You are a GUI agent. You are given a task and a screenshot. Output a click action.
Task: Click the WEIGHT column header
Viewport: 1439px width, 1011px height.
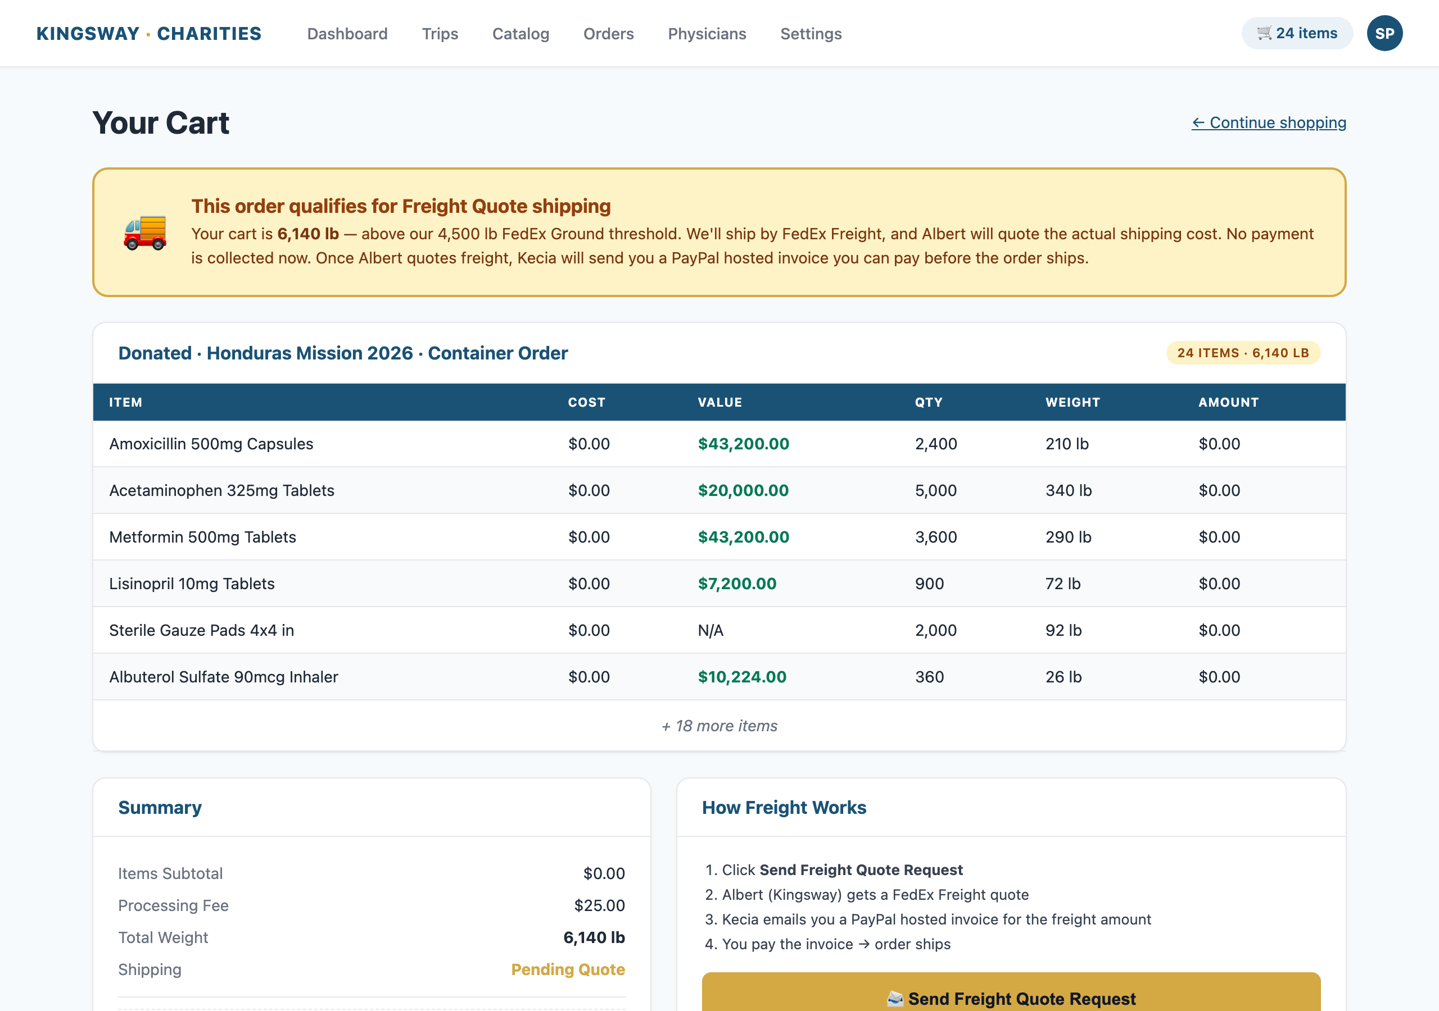coord(1073,402)
